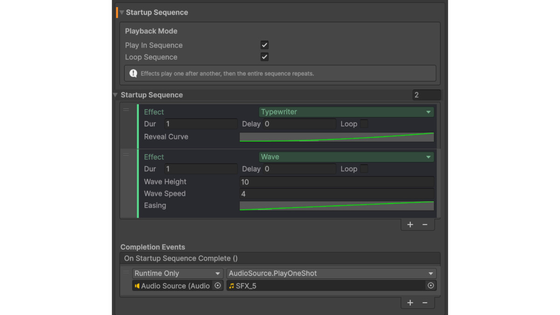
Task: Grab the event listener drag handle
Action: tap(126, 273)
